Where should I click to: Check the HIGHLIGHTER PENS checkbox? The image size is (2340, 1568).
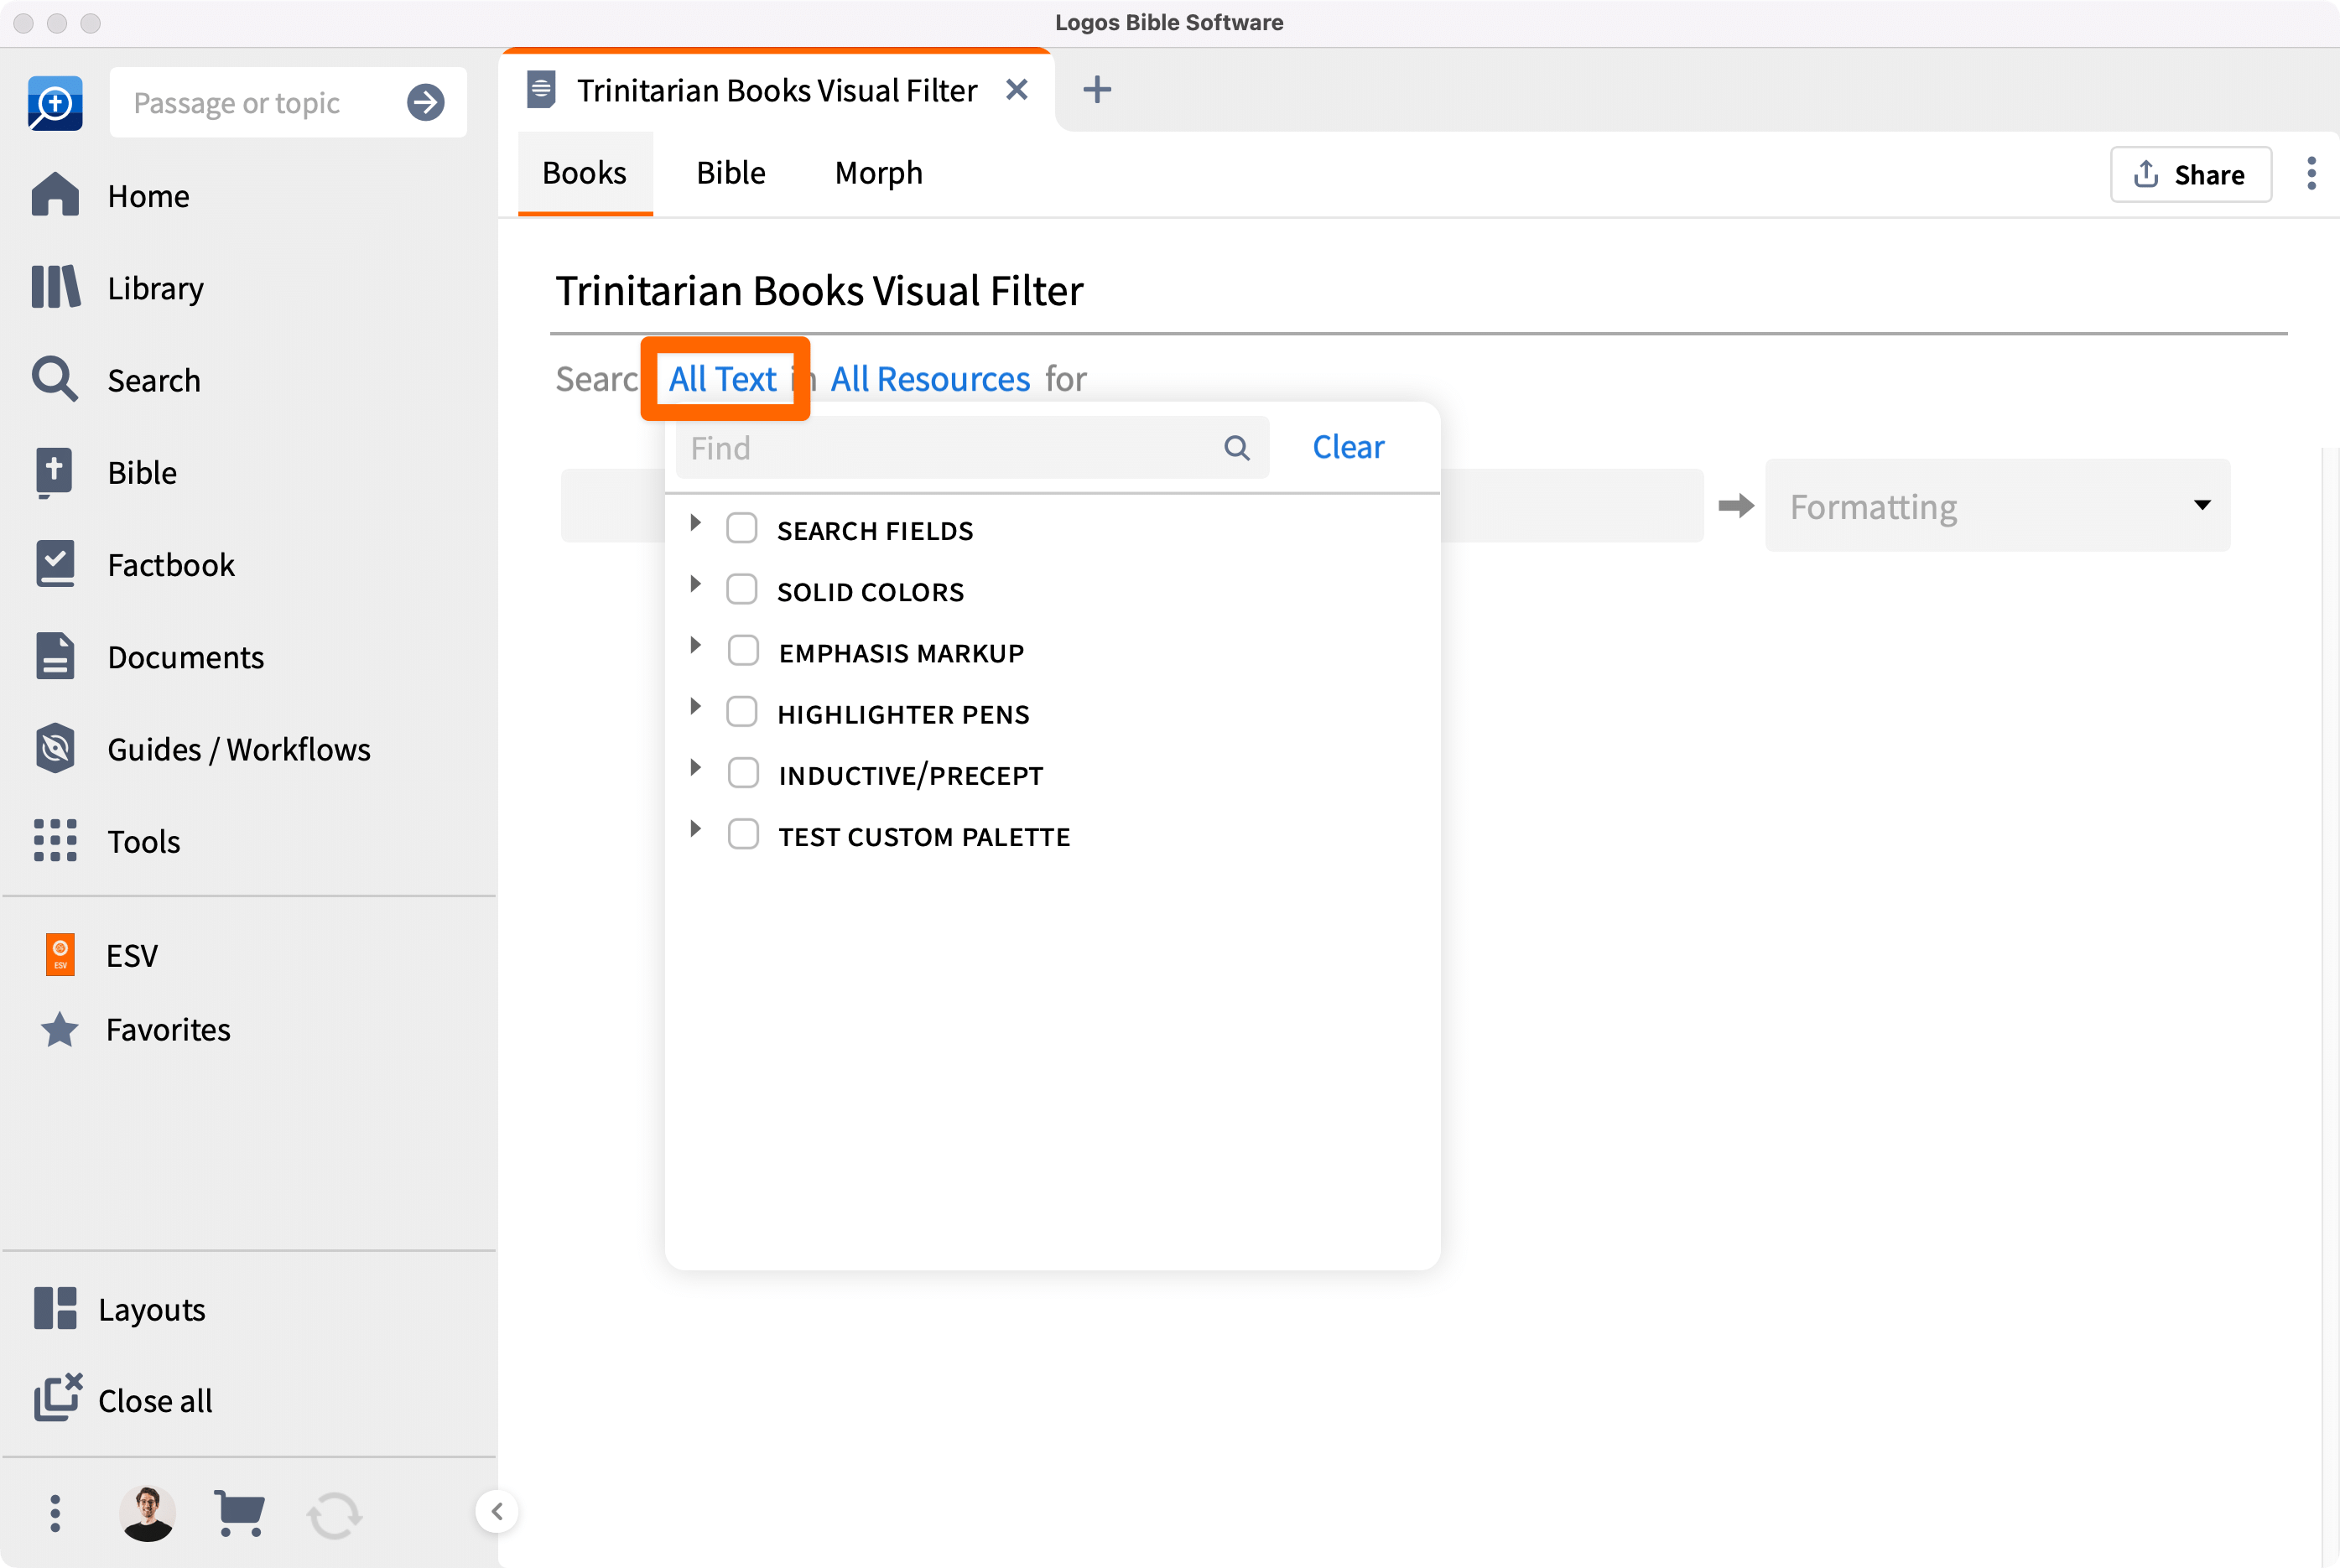click(x=741, y=711)
